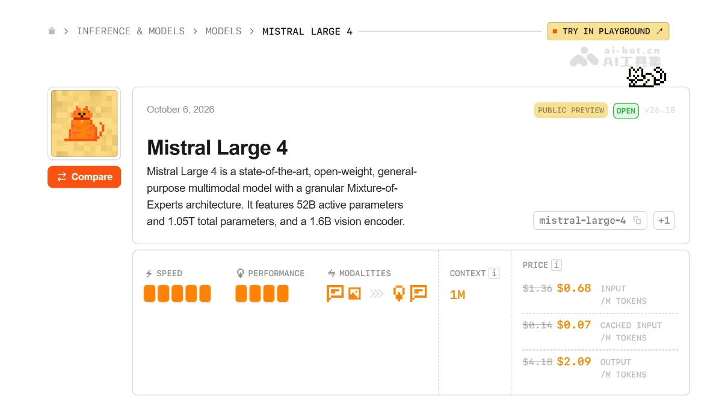Click the image input modality icon
Image resolution: width=722 pixels, height=406 pixels.
354,294
